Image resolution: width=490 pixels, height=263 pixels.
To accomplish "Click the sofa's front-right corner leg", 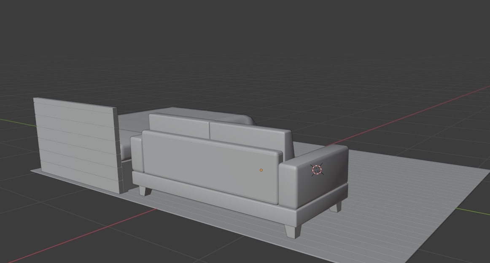I will point(292,231).
